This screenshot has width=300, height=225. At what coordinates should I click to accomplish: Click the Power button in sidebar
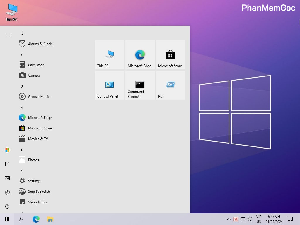coord(7,206)
